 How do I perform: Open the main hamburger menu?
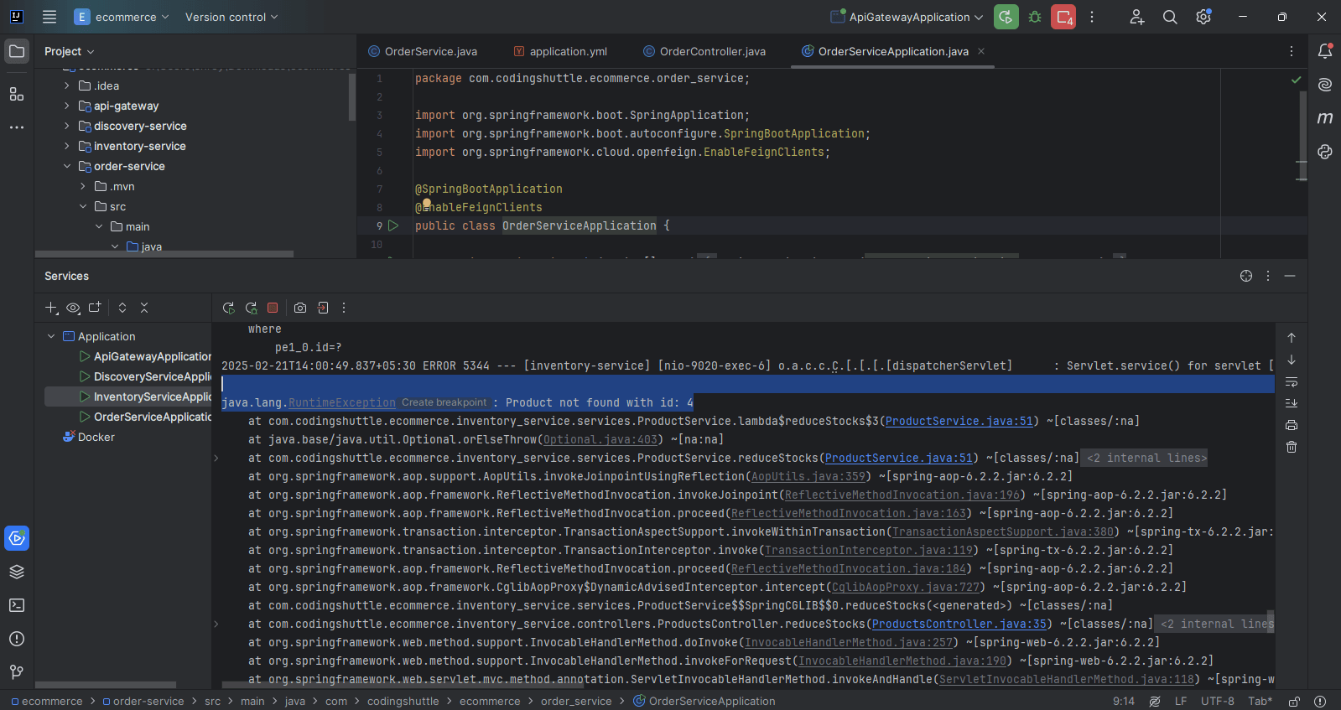49,17
